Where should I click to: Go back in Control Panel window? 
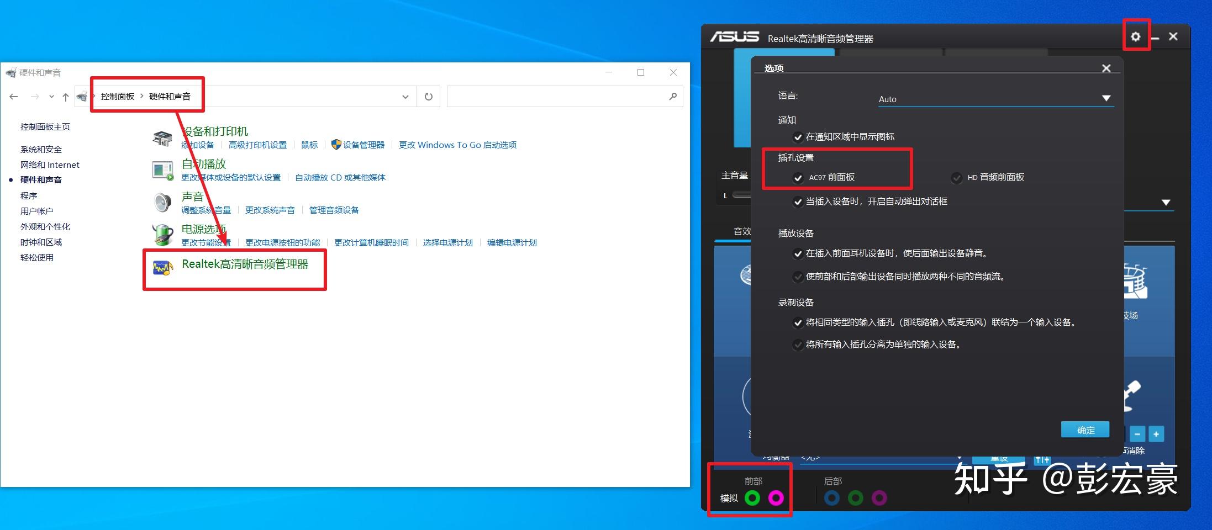point(14,97)
